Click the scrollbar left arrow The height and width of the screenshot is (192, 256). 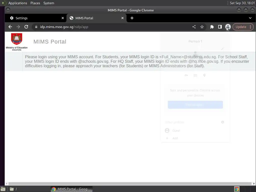pos(6,184)
